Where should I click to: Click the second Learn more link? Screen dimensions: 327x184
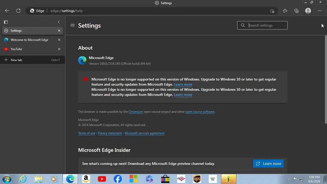[x=183, y=95]
